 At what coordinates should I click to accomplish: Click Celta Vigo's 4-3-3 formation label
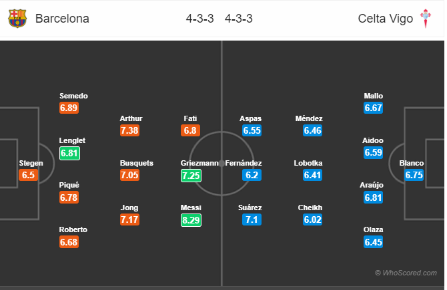coord(239,19)
